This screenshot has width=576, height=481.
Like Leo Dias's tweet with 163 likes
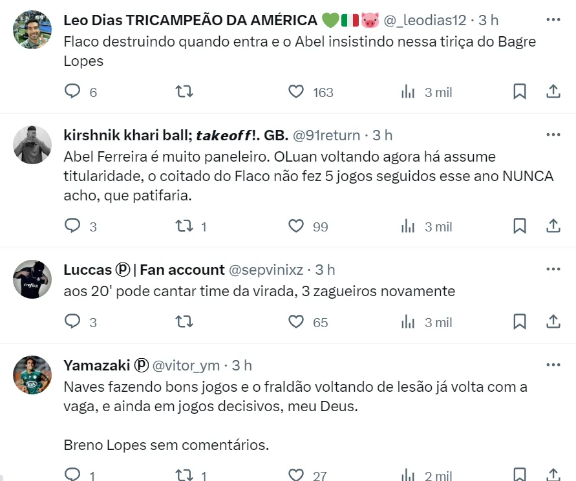pyautogui.click(x=296, y=92)
